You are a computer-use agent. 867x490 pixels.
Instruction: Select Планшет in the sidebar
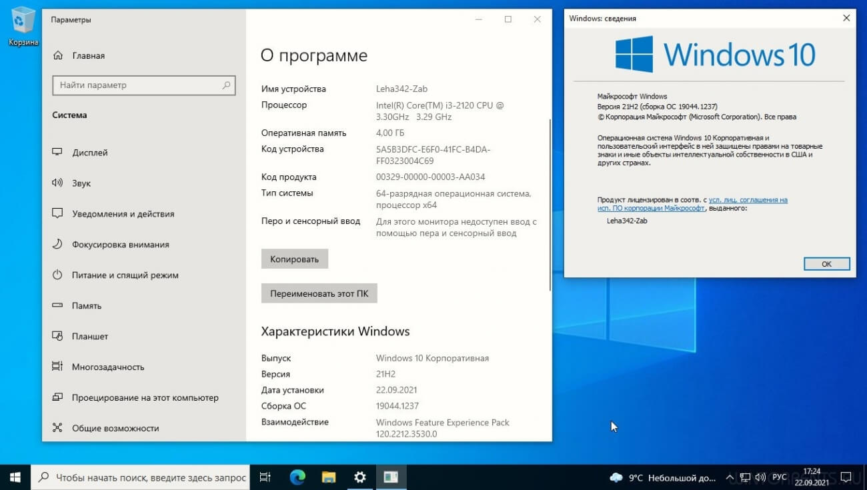(x=90, y=337)
